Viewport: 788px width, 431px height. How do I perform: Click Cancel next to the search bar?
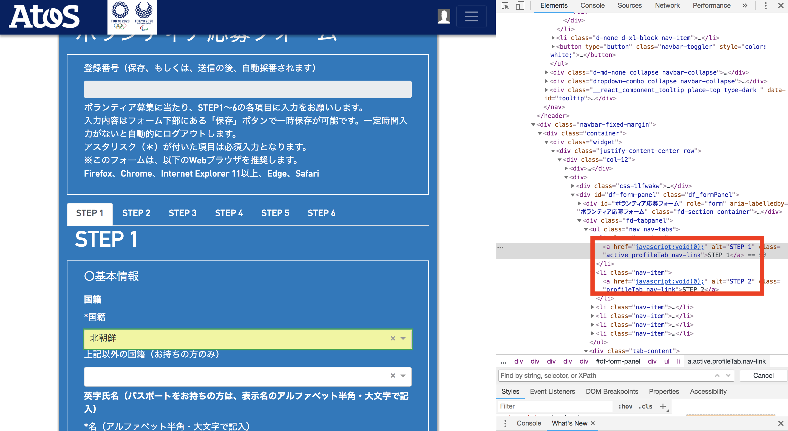[x=763, y=375]
